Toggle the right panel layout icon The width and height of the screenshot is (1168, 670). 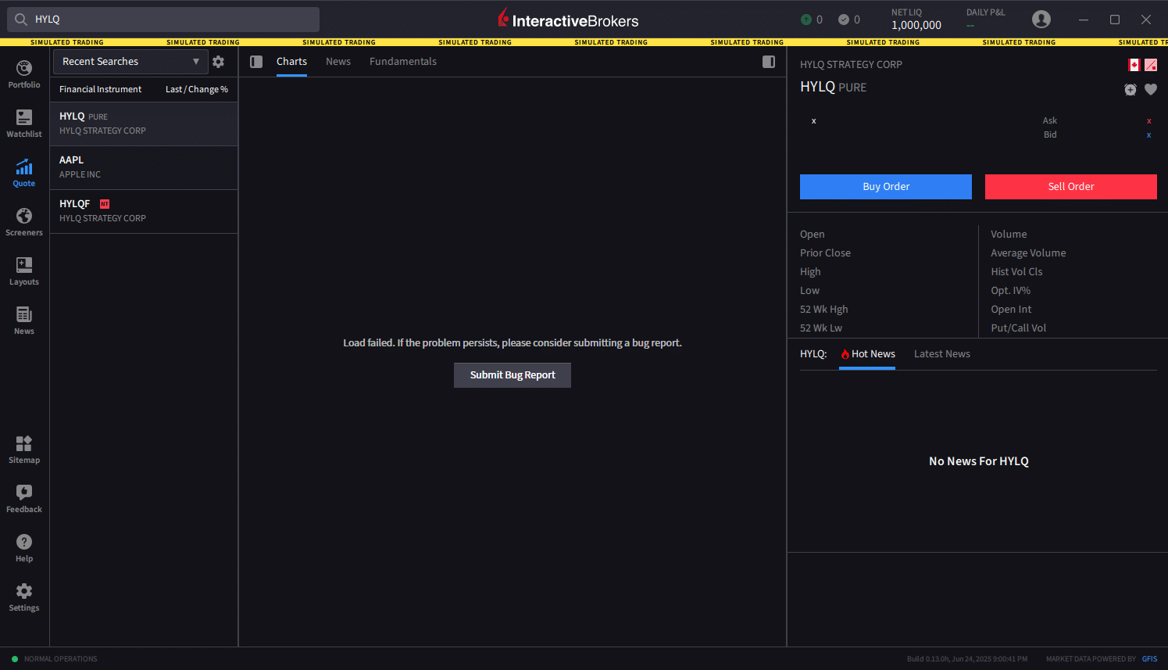pyautogui.click(x=769, y=62)
